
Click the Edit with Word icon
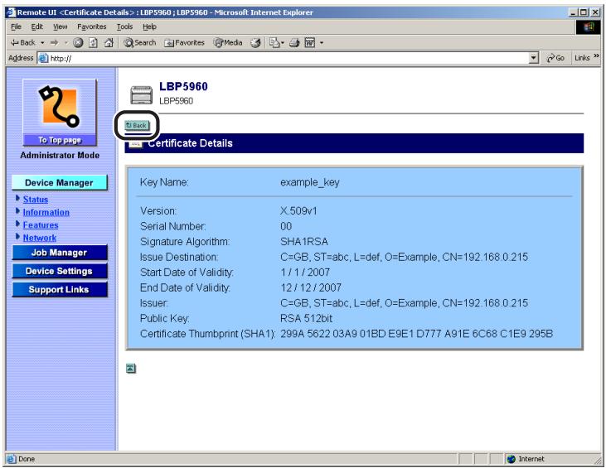pyautogui.click(x=310, y=42)
